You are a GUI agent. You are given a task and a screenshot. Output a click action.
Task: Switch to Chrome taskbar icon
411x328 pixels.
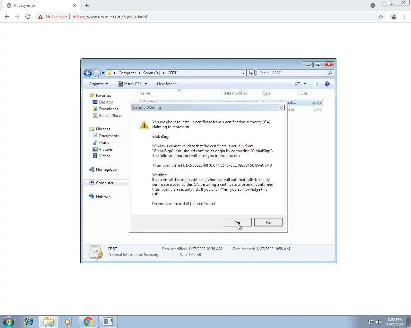click(x=88, y=322)
